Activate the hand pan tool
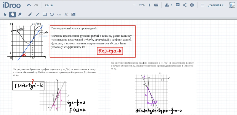The image size is (237, 115). (x=12, y=15)
